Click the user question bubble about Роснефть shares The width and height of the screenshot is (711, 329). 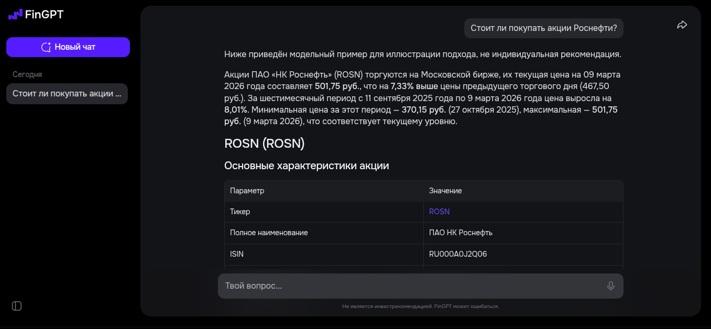click(x=543, y=28)
